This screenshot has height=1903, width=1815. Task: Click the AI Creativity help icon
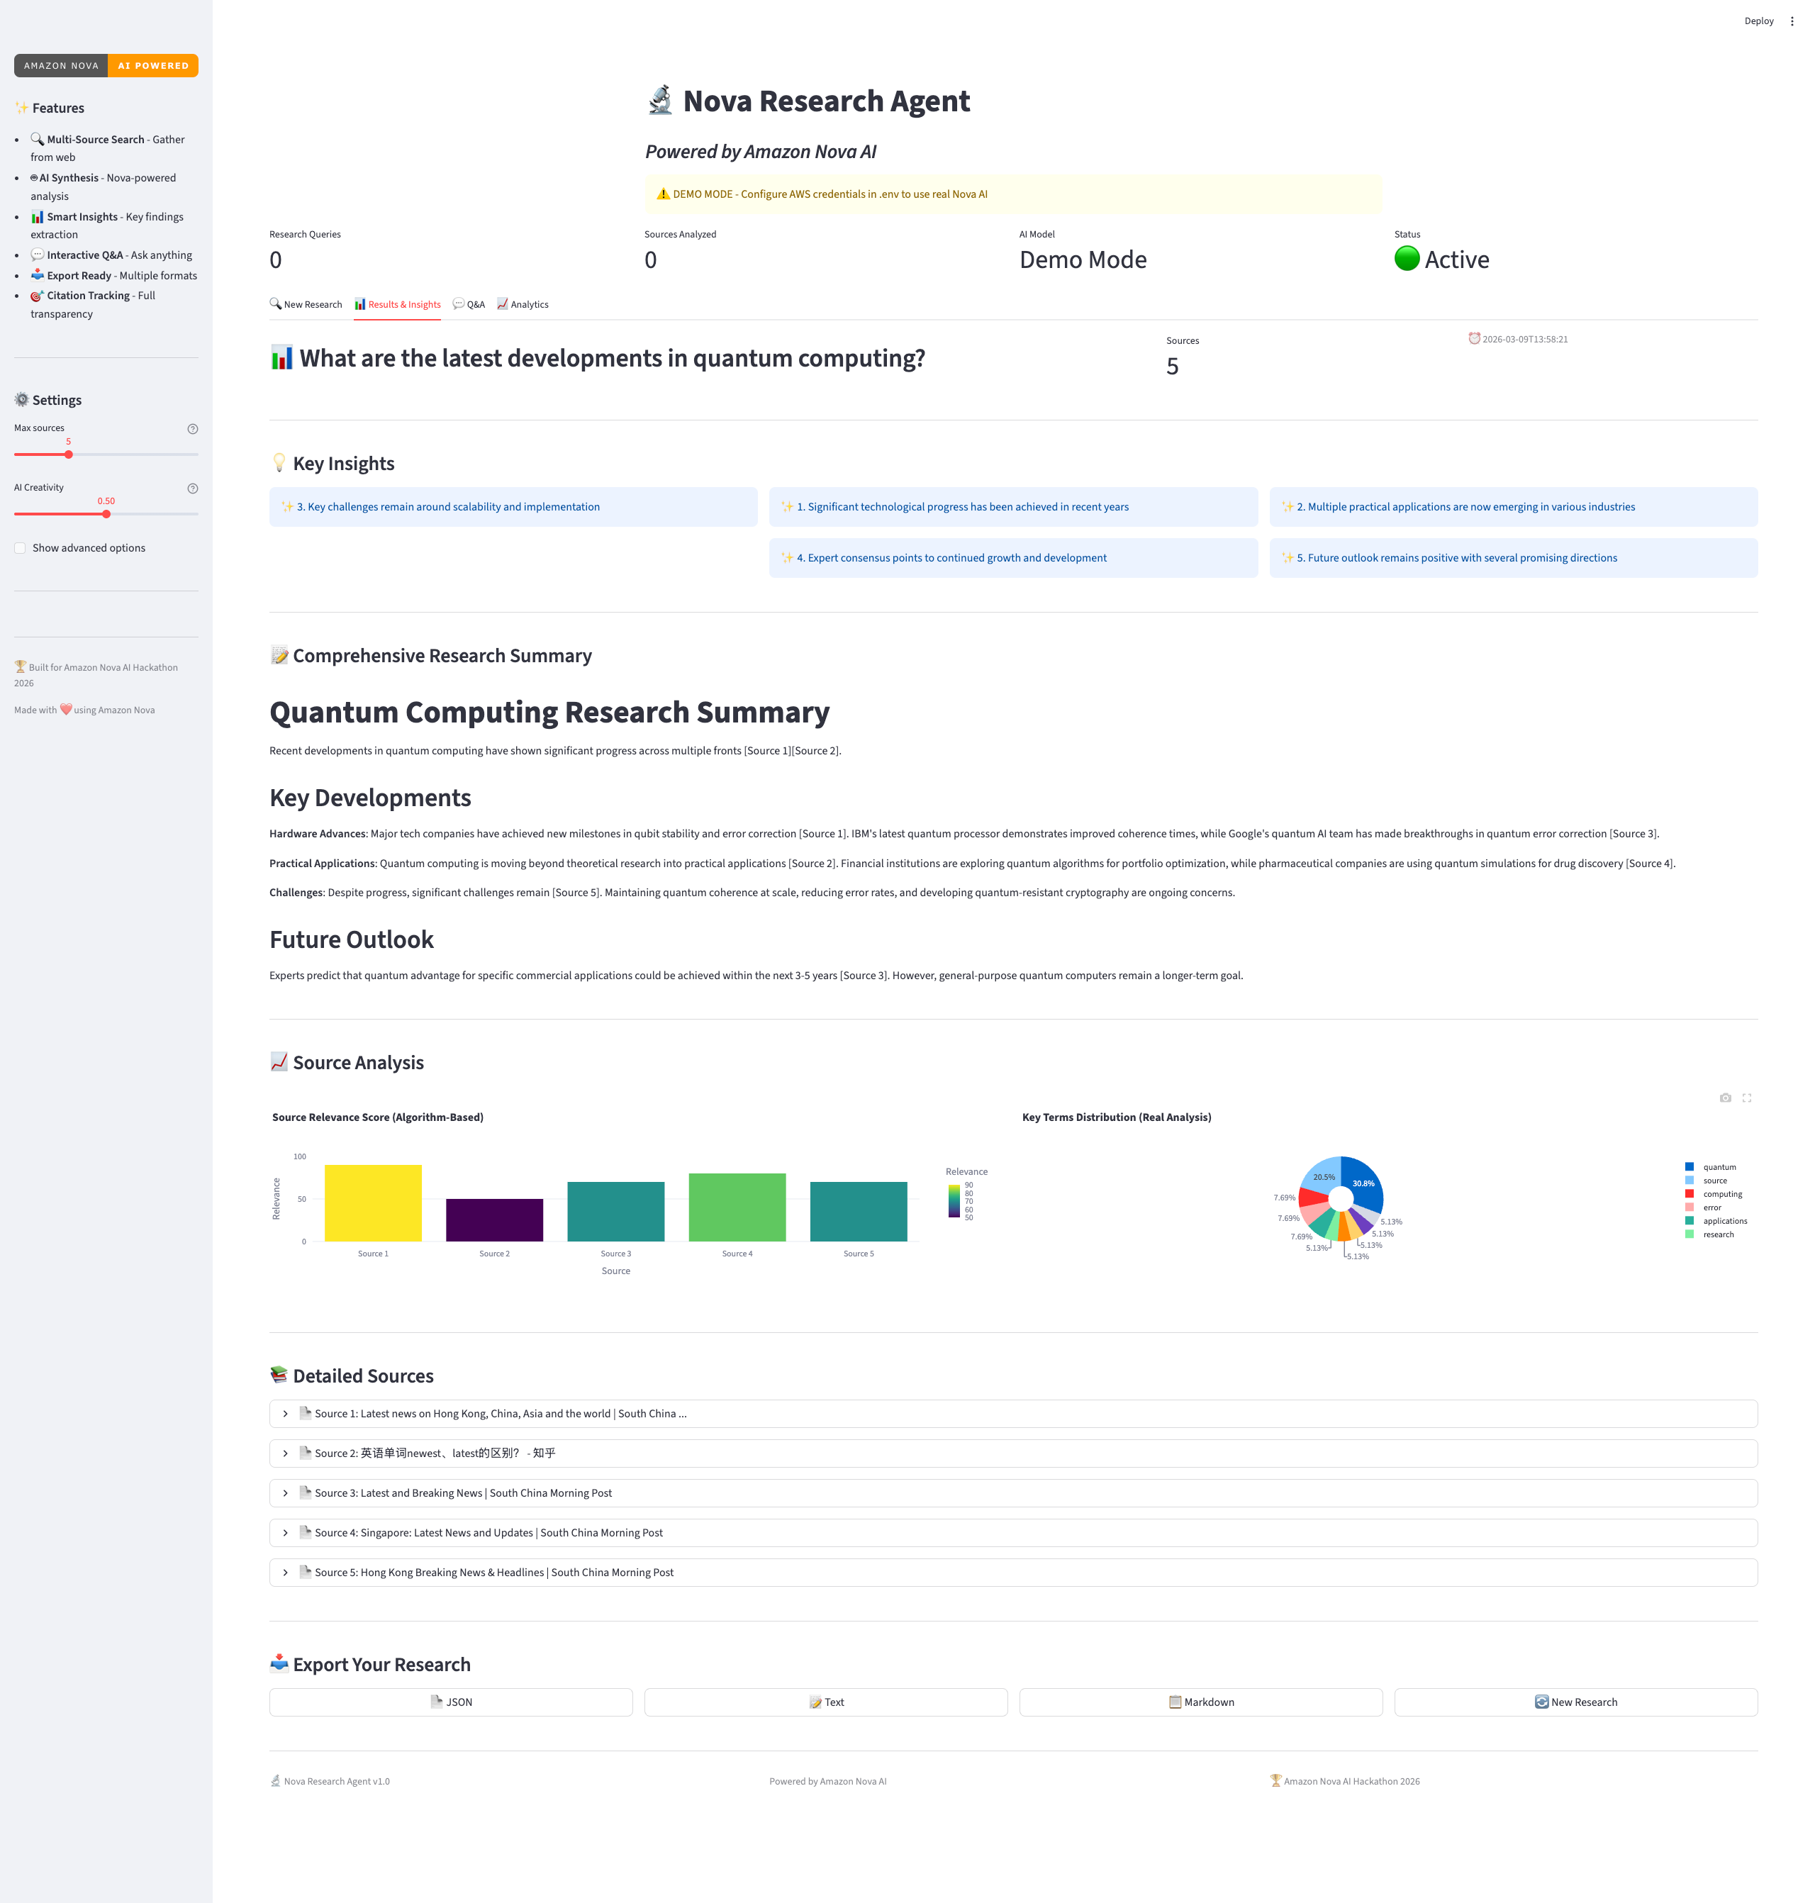click(193, 489)
